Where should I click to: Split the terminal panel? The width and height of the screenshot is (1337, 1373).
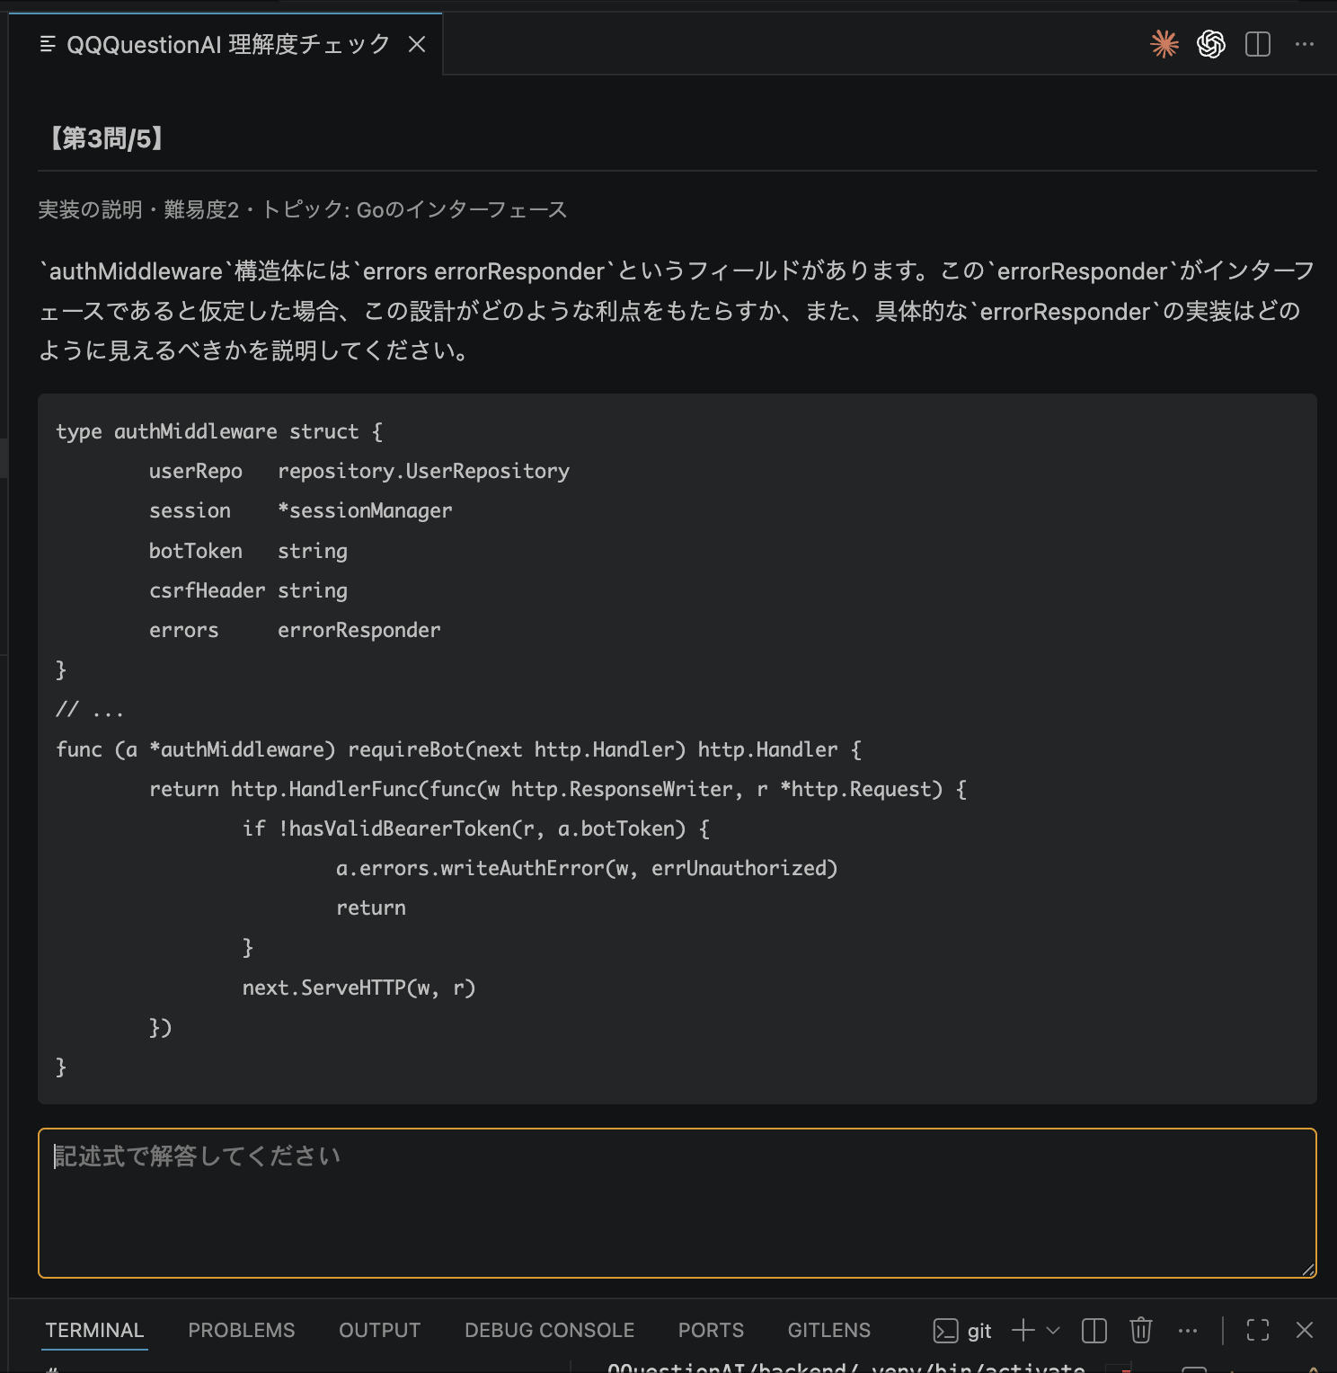[x=1094, y=1331]
